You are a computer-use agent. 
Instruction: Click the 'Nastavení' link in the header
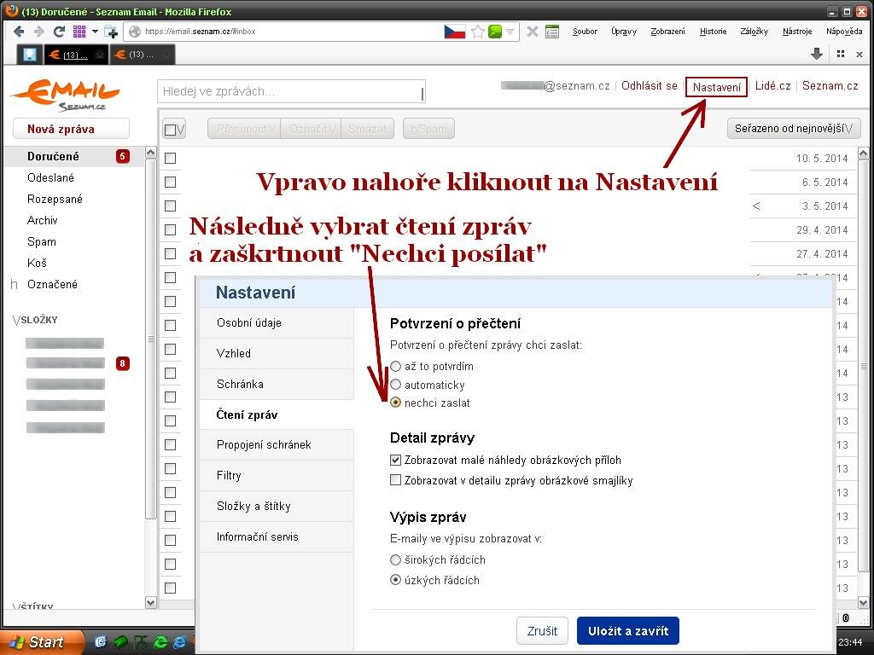coord(716,87)
